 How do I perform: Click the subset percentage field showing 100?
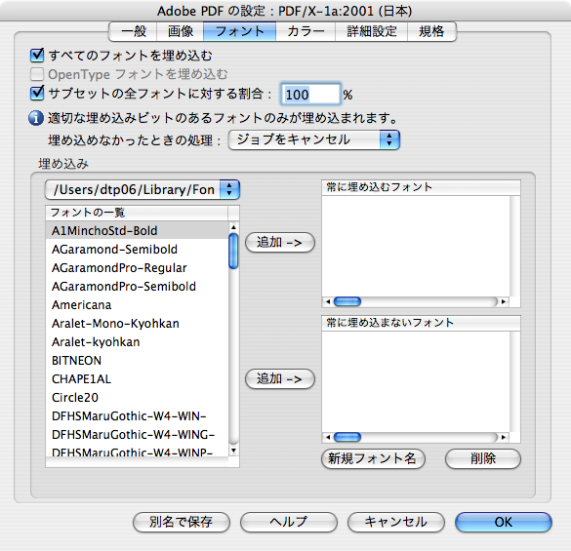310,95
